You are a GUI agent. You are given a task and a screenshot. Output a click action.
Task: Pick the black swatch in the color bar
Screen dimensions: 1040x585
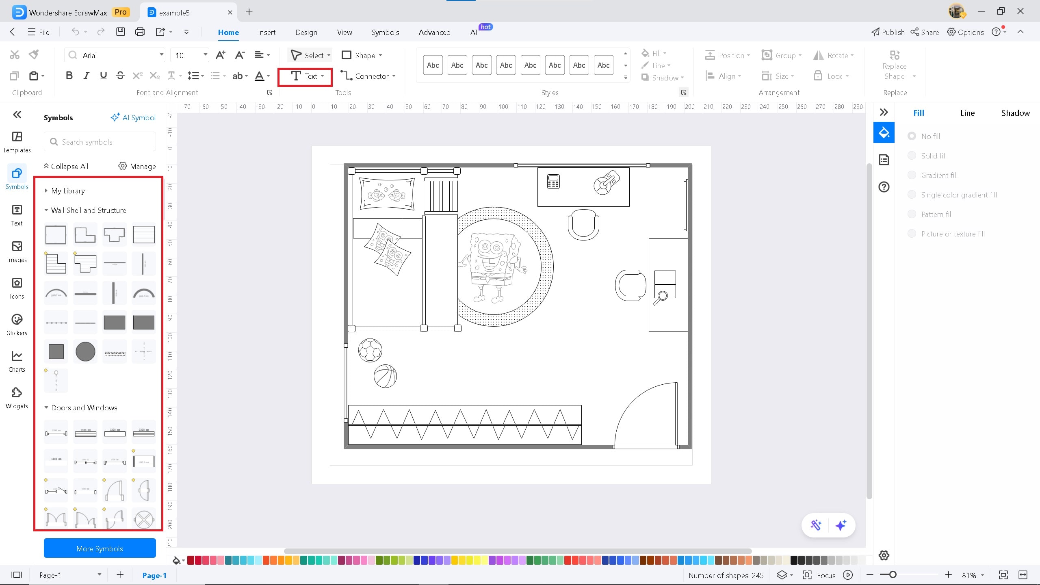pyautogui.click(x=794, y=561)
